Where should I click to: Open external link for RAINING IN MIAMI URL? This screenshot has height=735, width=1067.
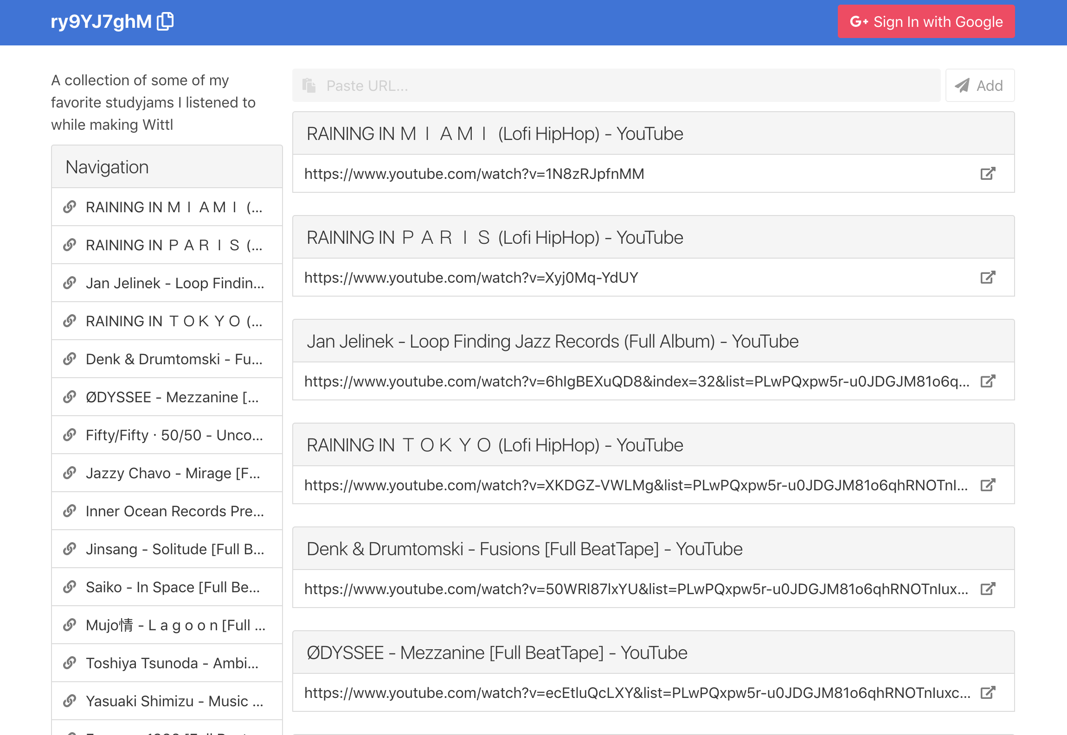click(x=988, y=173)
